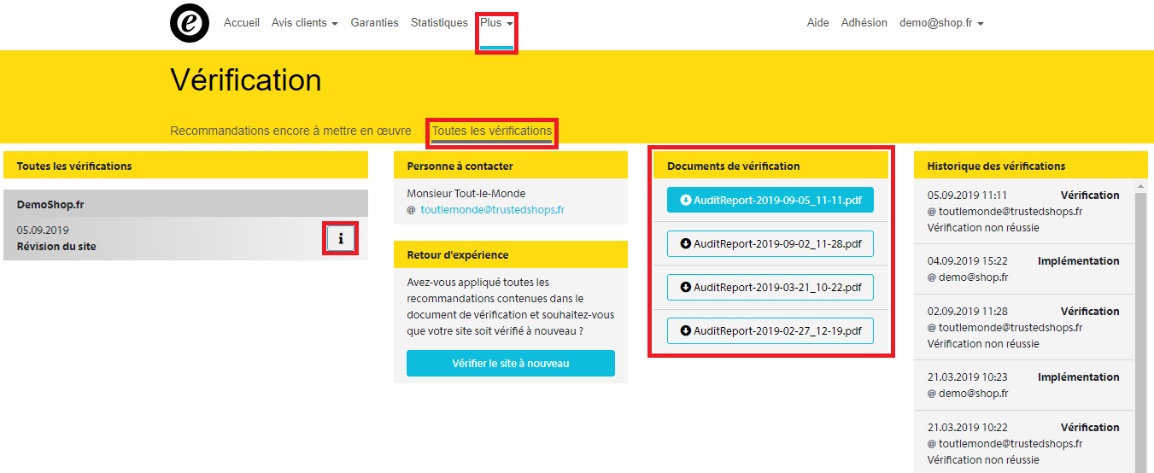Select history entry 04.09.2019 15:22
This screenshot has width=1154, height=473.
coord(1023,269)
